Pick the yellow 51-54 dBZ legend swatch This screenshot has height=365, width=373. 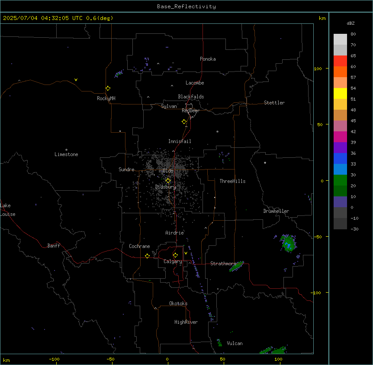[340, 93]
